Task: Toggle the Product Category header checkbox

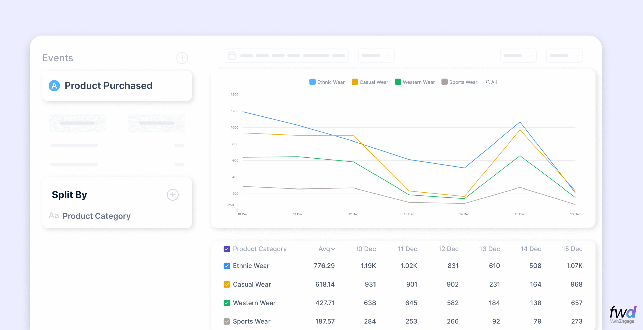Action: coord(227,249)
